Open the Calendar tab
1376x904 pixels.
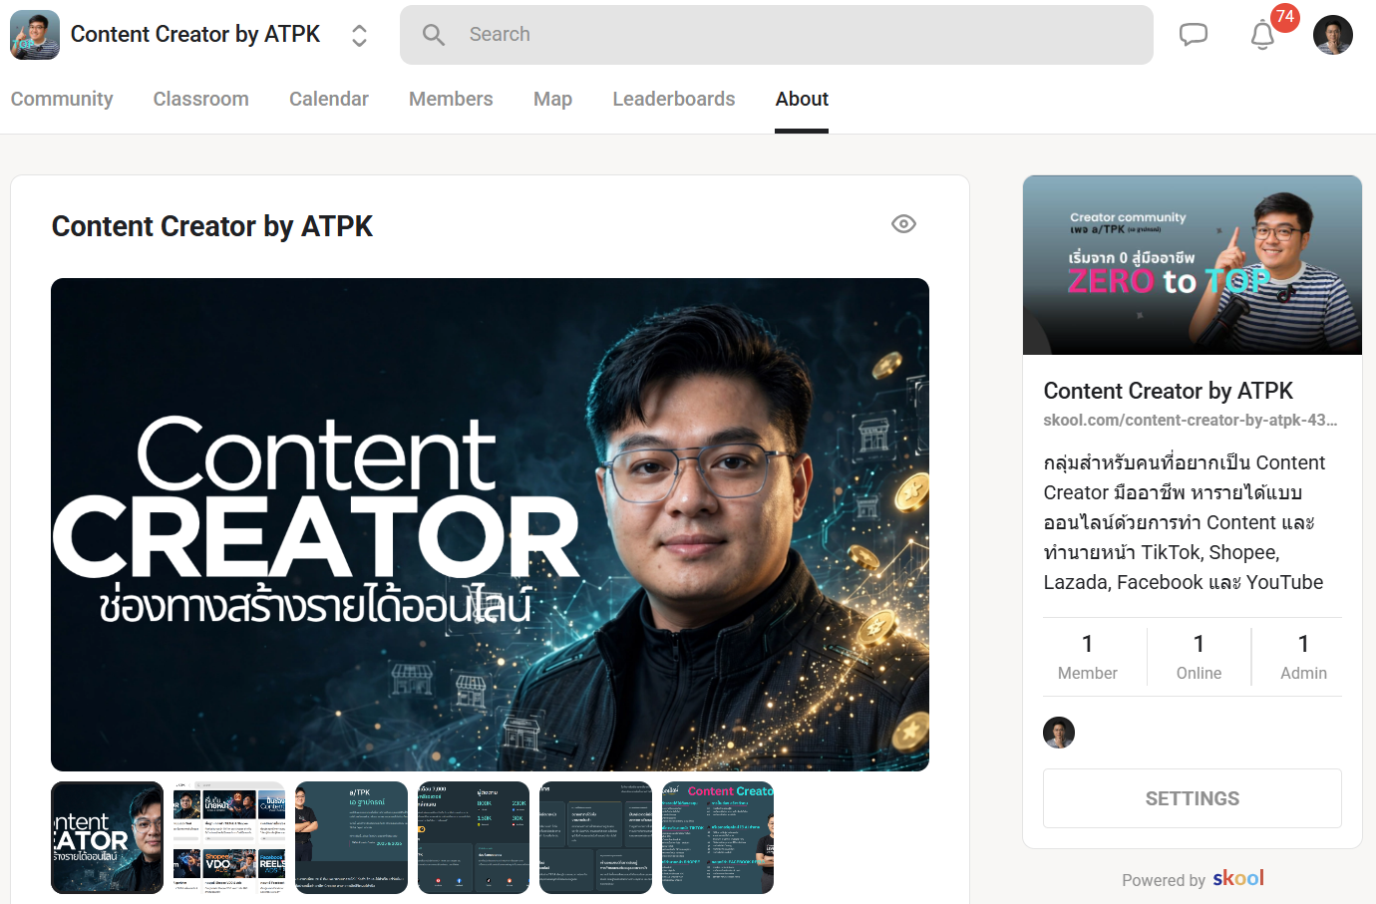[x=329, y=99]
